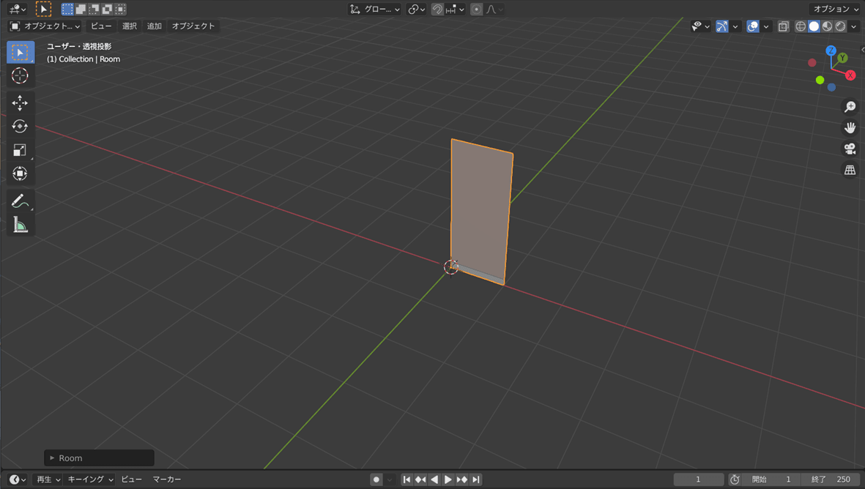This screenshot has width=865, height=489.
Task: Click the animation preview range clock icon
Action: [x=735, y=479]
